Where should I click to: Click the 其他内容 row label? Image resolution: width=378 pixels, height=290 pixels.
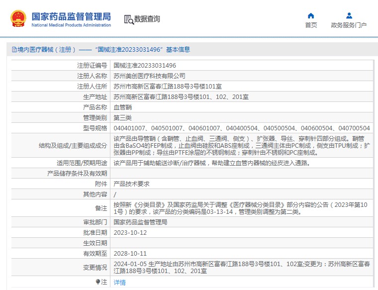tap(95, 194)
